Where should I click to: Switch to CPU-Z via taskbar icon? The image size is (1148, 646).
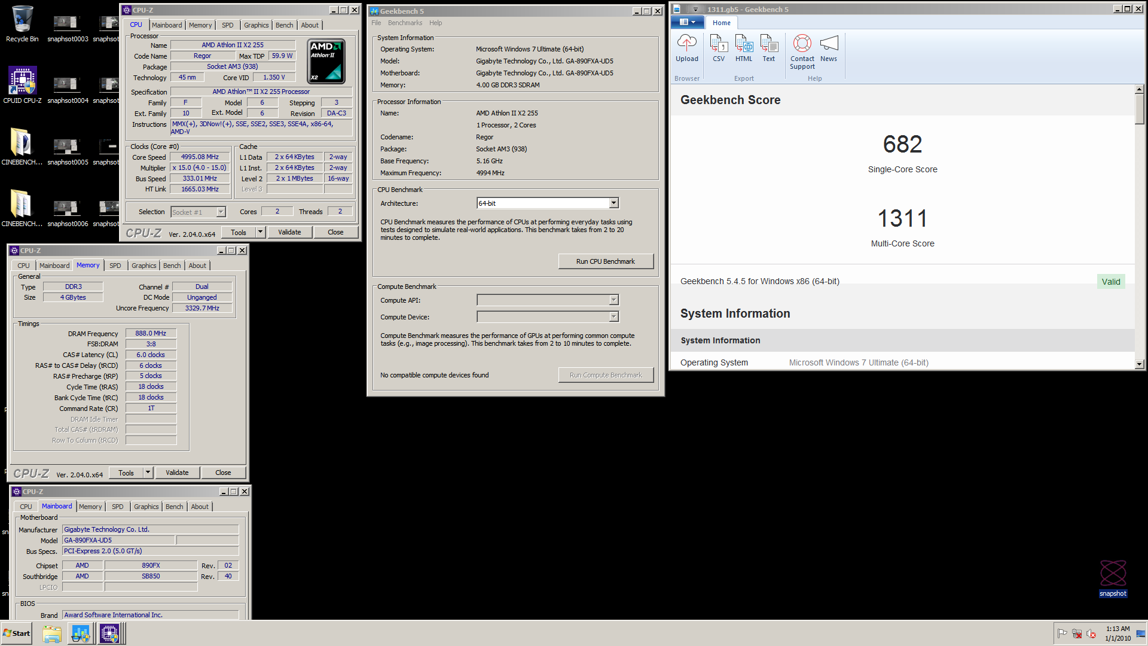pos(109,633)
